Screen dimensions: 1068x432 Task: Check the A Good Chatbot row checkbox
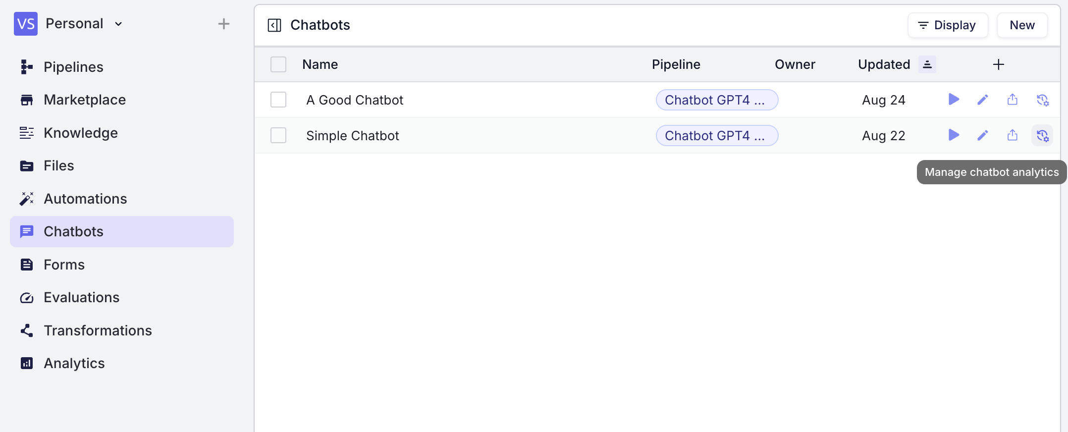[278, 100]
